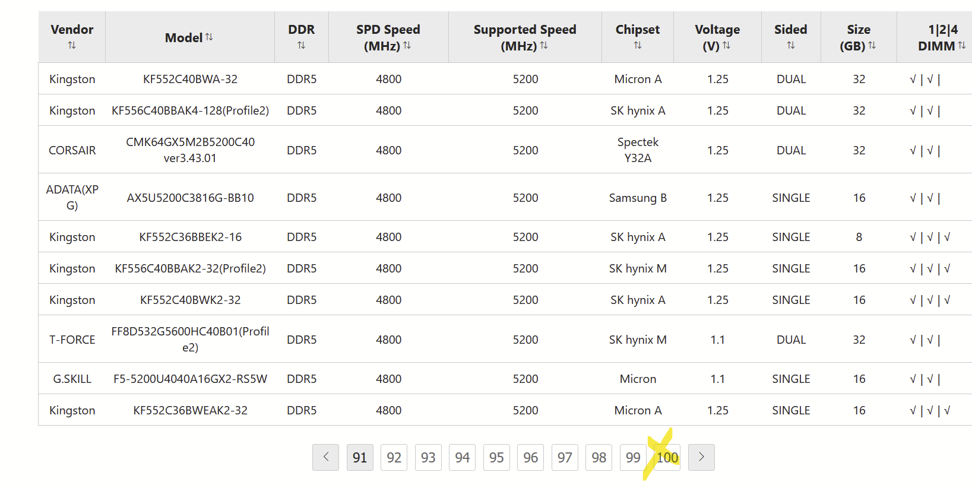Select page 91 in pagination
This screenshot has width=972, height=488.
click(x=360, y=457)
